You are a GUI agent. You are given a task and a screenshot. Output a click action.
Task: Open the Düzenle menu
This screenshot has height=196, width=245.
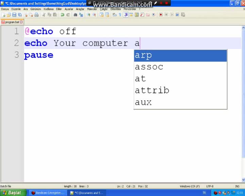(16, 9)
